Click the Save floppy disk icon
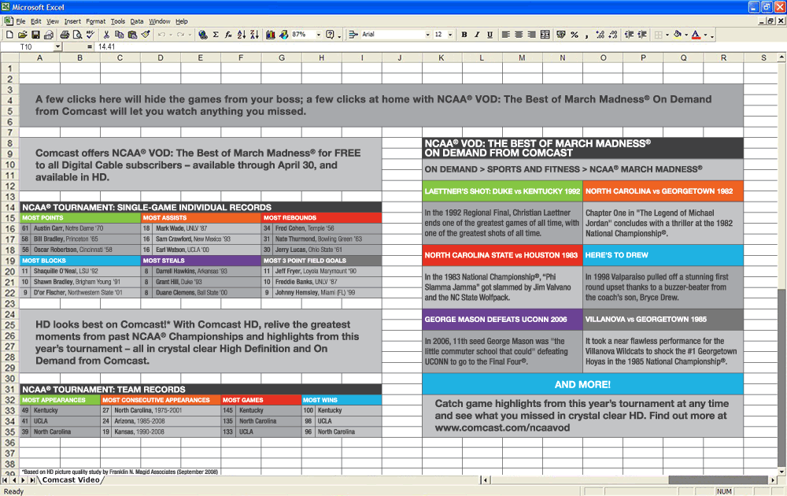The image size is (787, 496). 35,35
